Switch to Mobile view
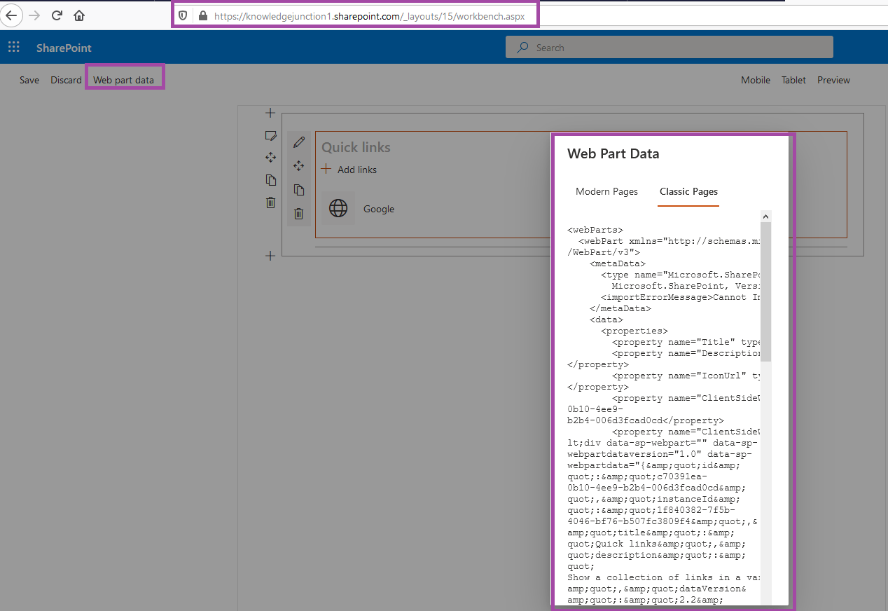888x611 pixels. point(756,80)
